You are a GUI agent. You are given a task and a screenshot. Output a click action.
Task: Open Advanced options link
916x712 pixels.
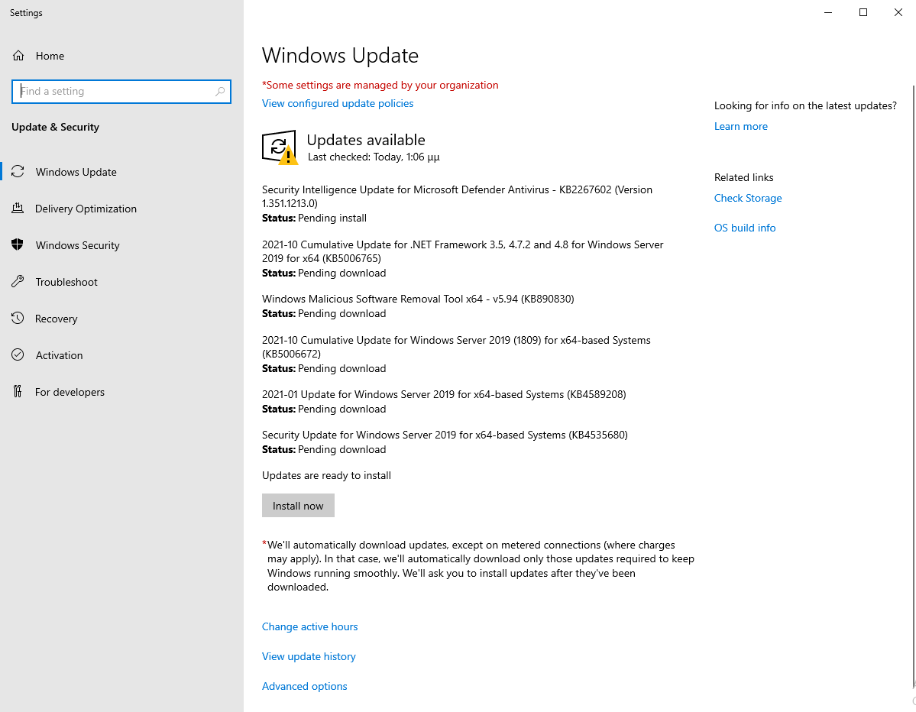pyautogui.click(x=304, y=686)
